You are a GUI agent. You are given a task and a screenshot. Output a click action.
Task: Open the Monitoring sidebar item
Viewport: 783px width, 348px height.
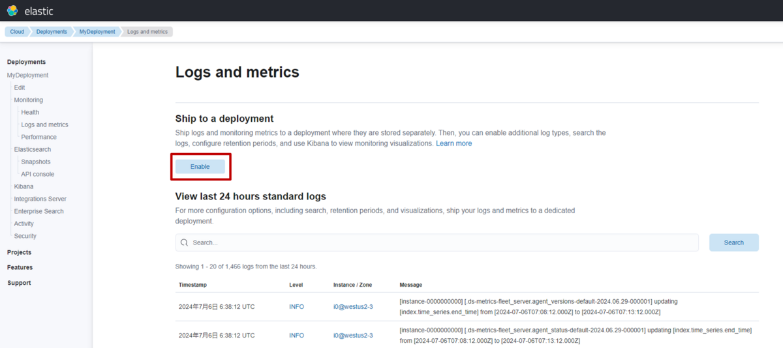click(29, 100)
